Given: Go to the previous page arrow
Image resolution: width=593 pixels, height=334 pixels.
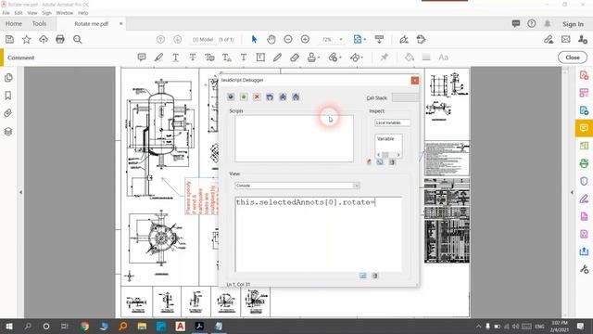Looking at the screenshot, I should (160, 39).
